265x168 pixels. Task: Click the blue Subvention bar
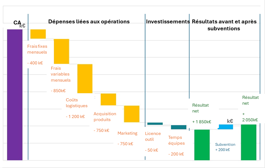(x=226, y=127)
